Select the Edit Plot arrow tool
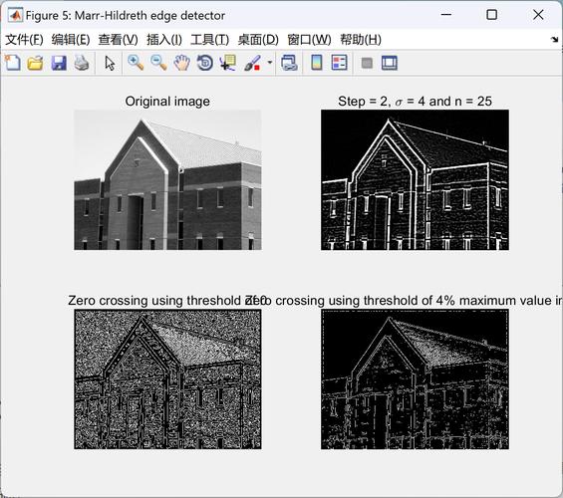Screen dimensions: 563x498 110,63
